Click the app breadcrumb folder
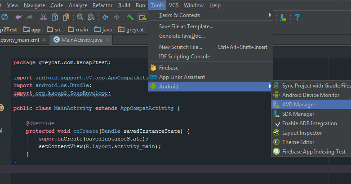The width and height of the screenshot is (351, 184). click(32, 30)
